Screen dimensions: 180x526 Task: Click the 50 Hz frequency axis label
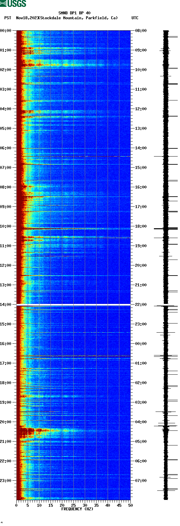[x=130, y=505]
